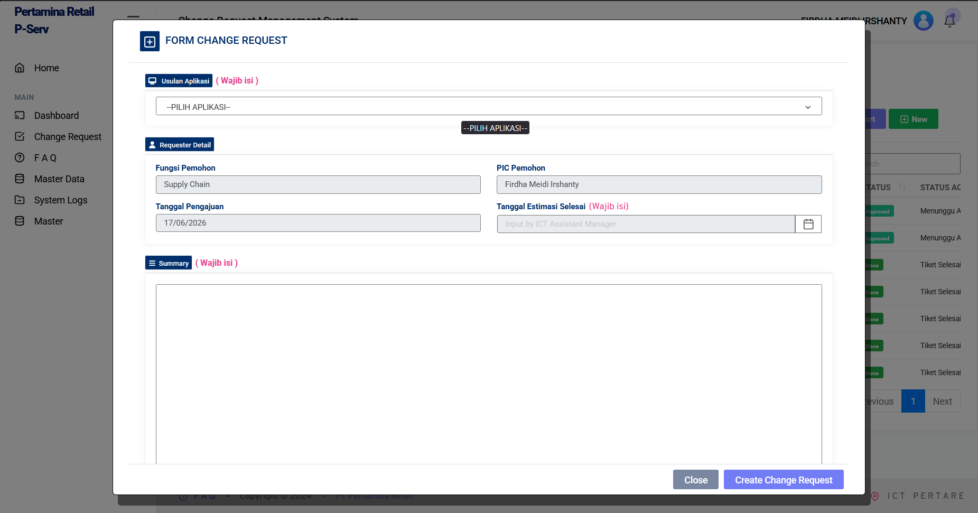
Task: Open the F A Q page
Action: [x=45, y=158]
